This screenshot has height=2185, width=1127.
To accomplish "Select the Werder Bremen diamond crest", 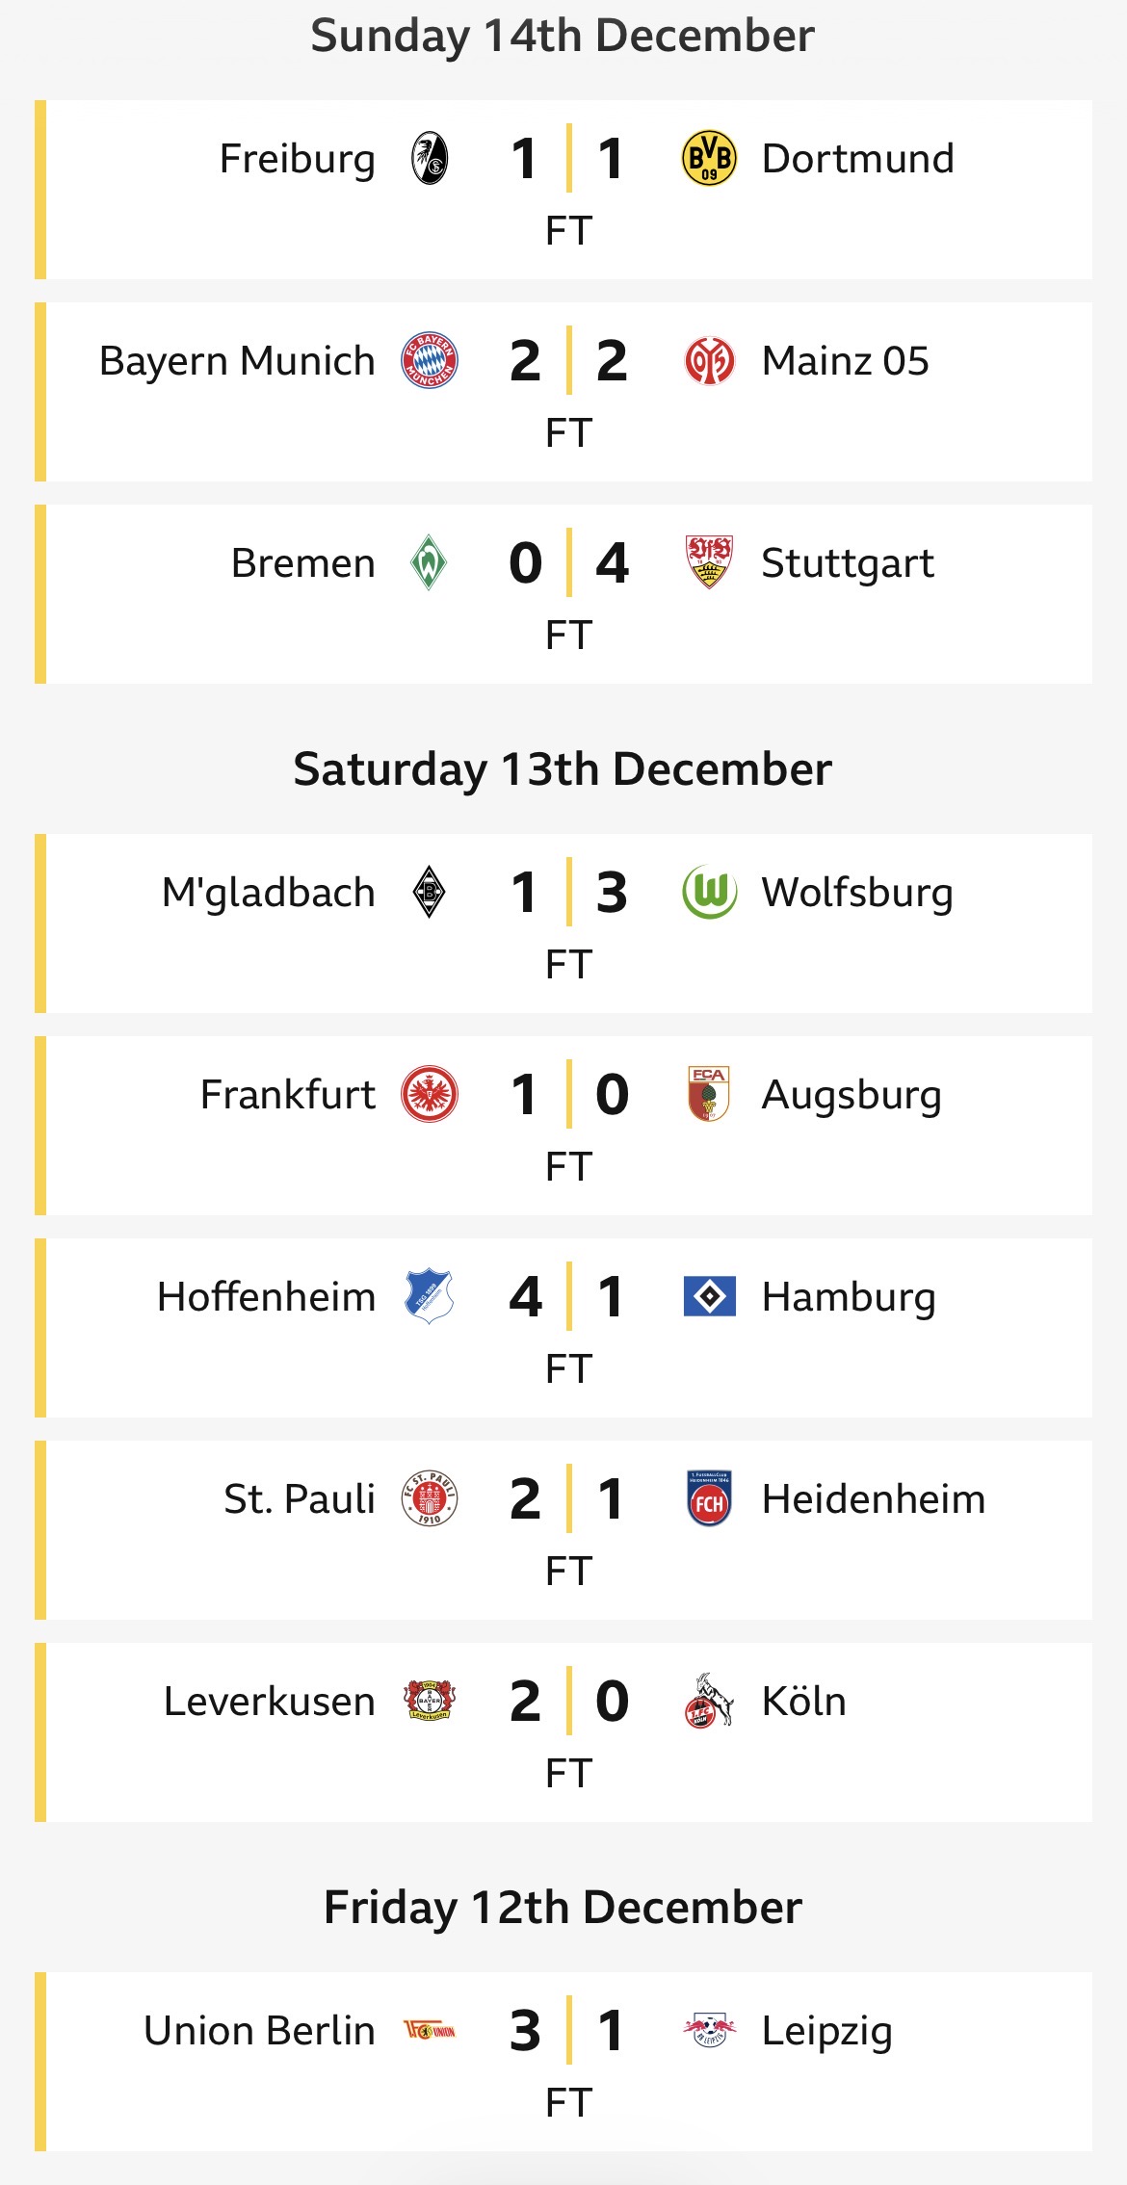I will pos(429,563).
